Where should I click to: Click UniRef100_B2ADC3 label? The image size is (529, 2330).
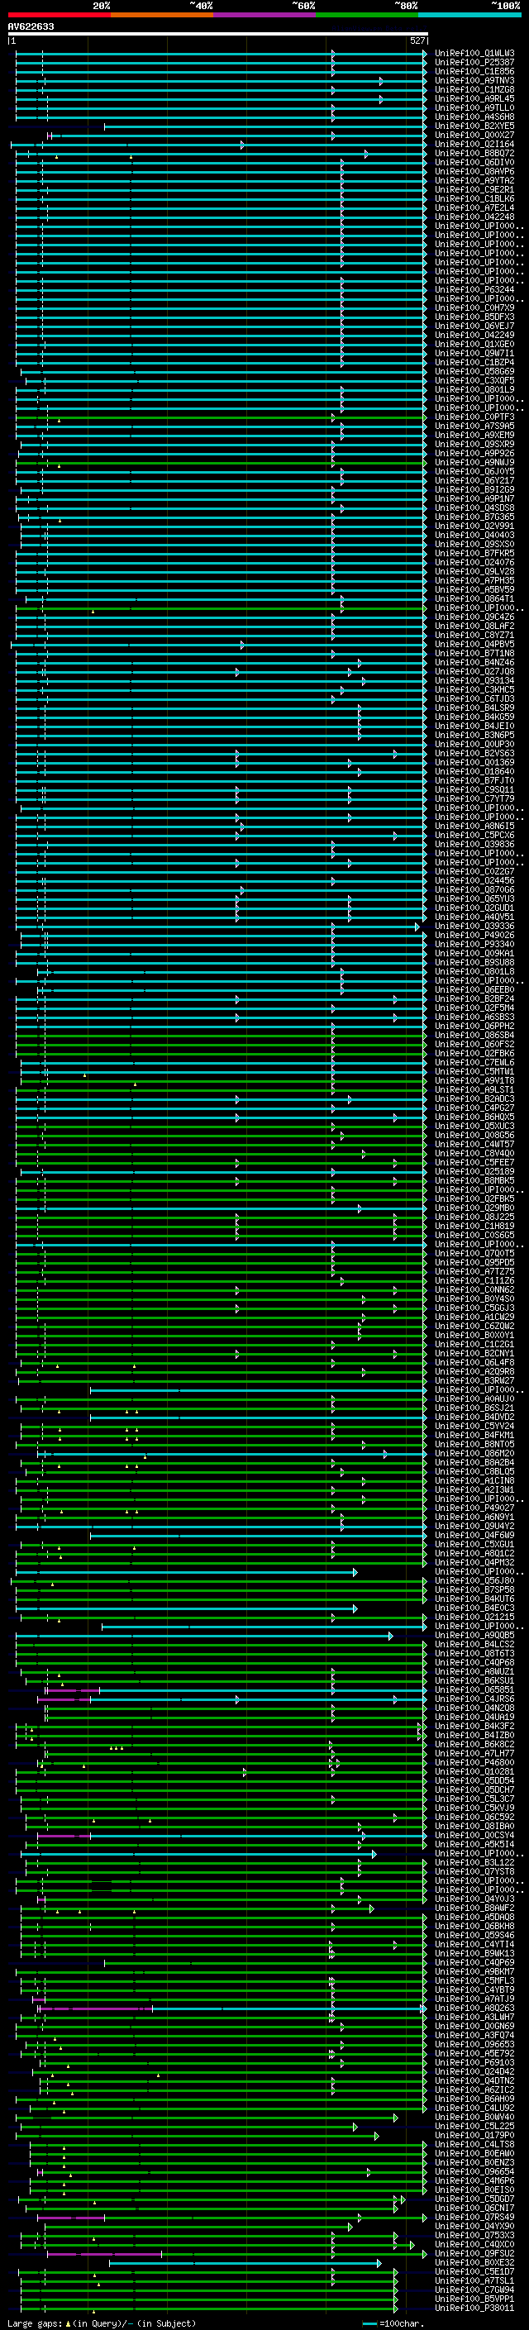[474, 1099]
